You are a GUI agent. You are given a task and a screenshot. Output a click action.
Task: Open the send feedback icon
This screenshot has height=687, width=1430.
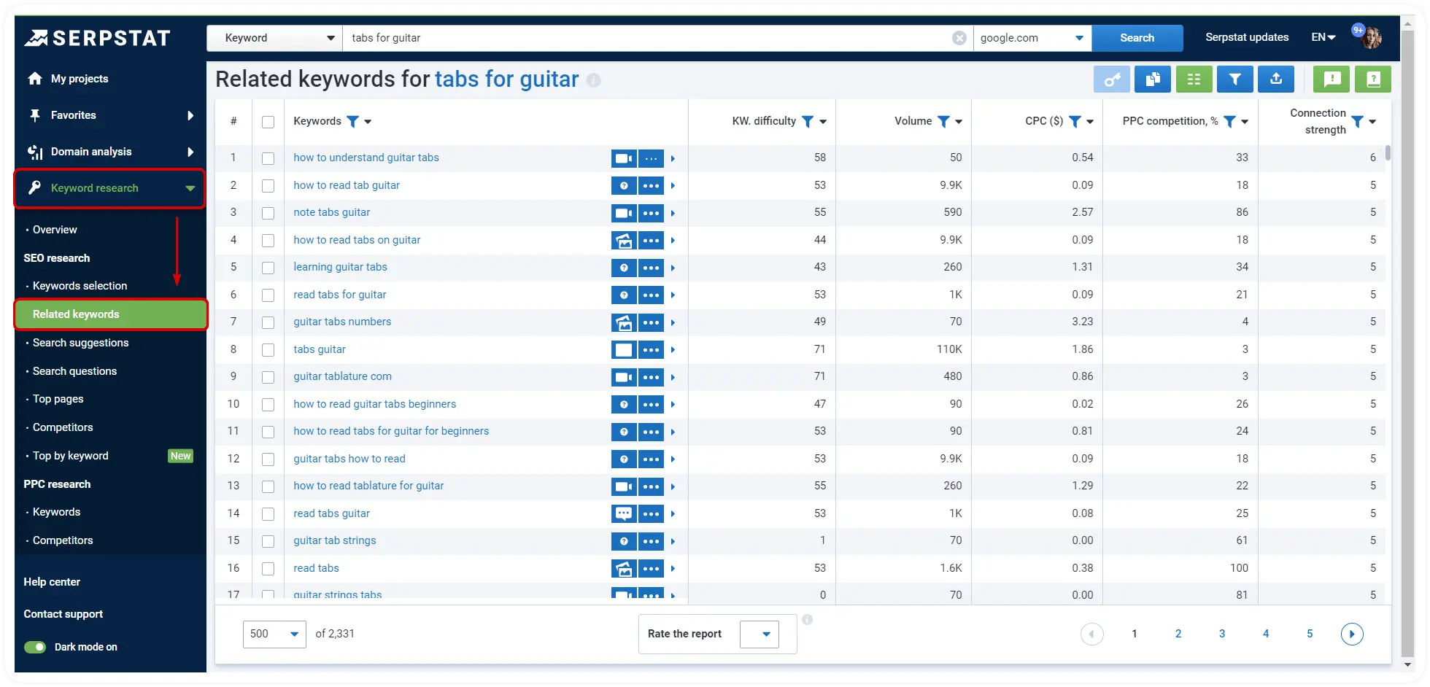(x=1332, y=79)
